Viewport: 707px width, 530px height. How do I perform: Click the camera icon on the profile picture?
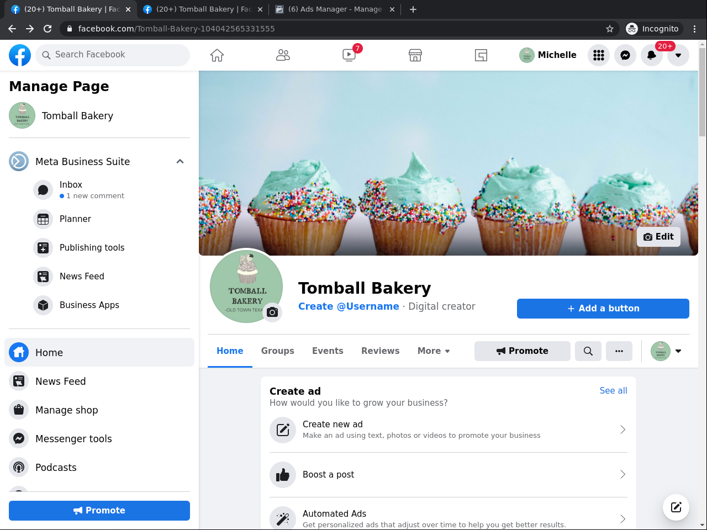click(x=272, y=312)
